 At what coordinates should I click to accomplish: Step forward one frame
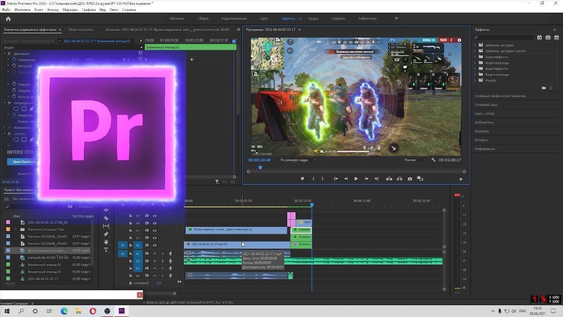[366, 179]
